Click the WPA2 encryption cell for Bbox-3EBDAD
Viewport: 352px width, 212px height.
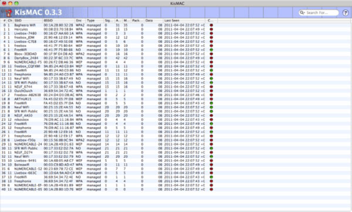[80, 54]
